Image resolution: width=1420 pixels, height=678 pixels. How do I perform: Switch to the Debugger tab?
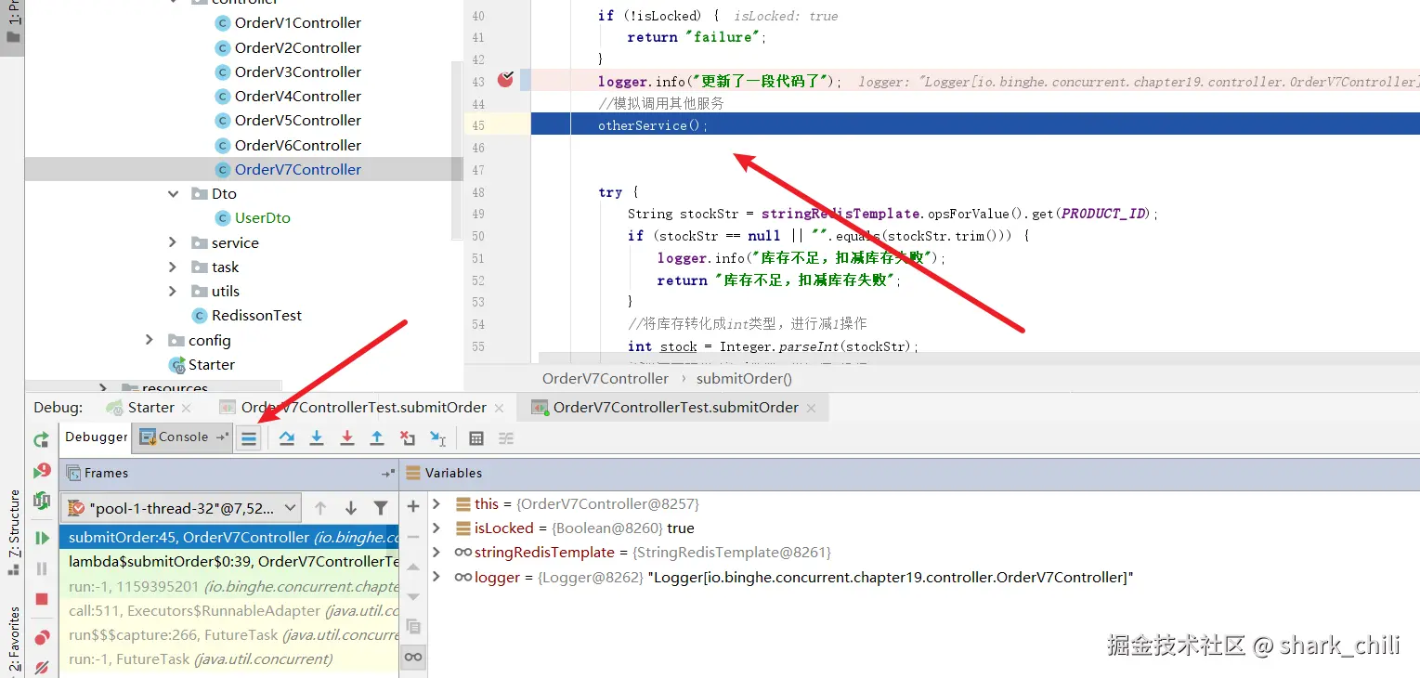(x=97, y=437)
